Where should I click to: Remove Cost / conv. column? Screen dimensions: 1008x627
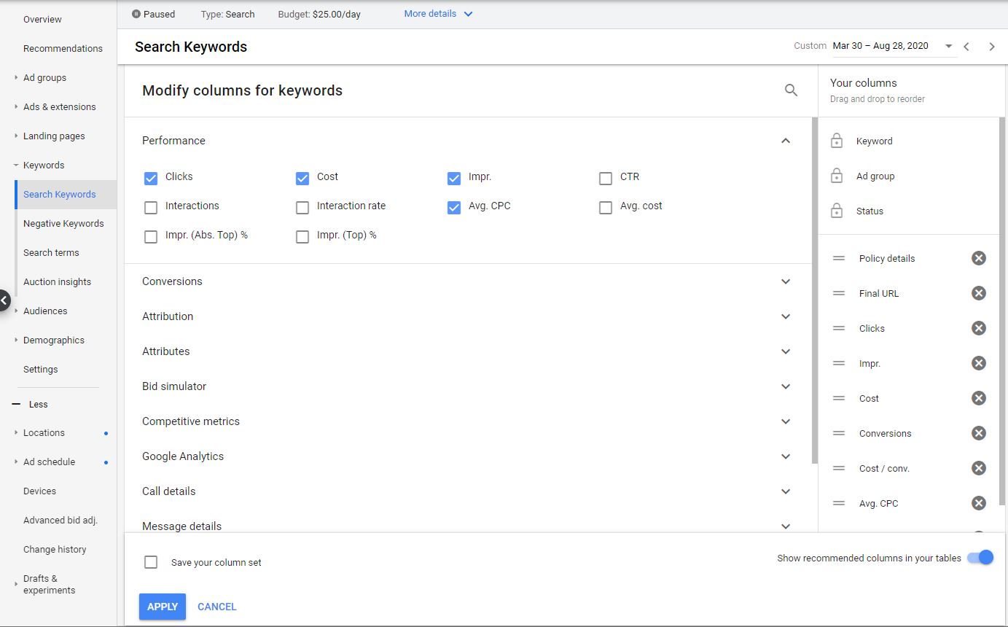click(x=979, y=468)
